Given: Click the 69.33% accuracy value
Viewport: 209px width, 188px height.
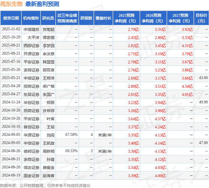Looking at the screenshot, I should pyautogui.click(x=71, y=151).
